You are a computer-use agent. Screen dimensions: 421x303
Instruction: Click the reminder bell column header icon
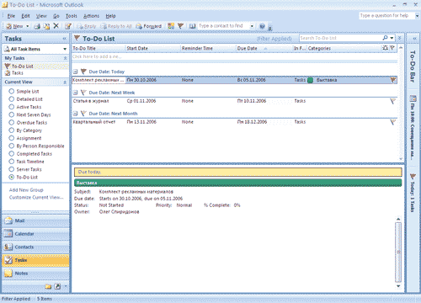(x=385, y=48)
